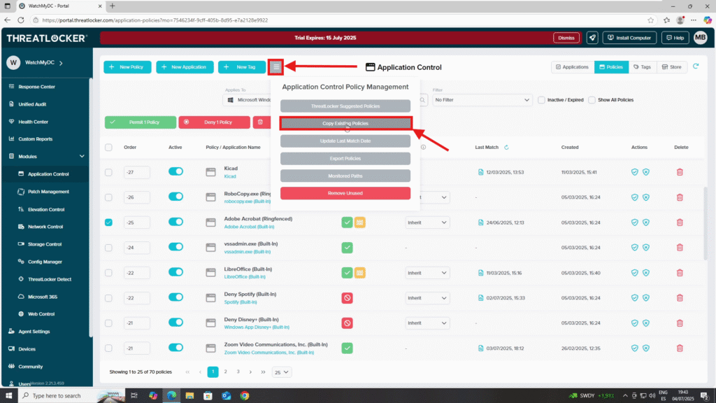Refresh the Last Match column icon
The height and width of the screenshot is (403, 716).
[506, 147]
